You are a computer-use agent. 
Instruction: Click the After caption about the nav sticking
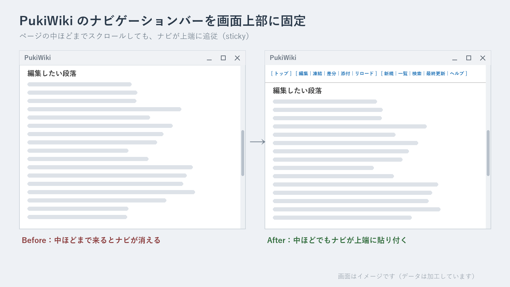pyautogui.click(x=337, y=240)
